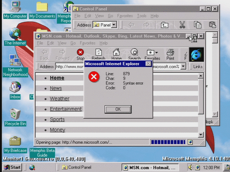Select the My Documents folder icon
The image size is (230, 172).
coord(42,7)
